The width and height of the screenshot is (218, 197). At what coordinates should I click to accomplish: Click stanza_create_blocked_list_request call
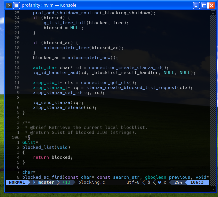132,88
